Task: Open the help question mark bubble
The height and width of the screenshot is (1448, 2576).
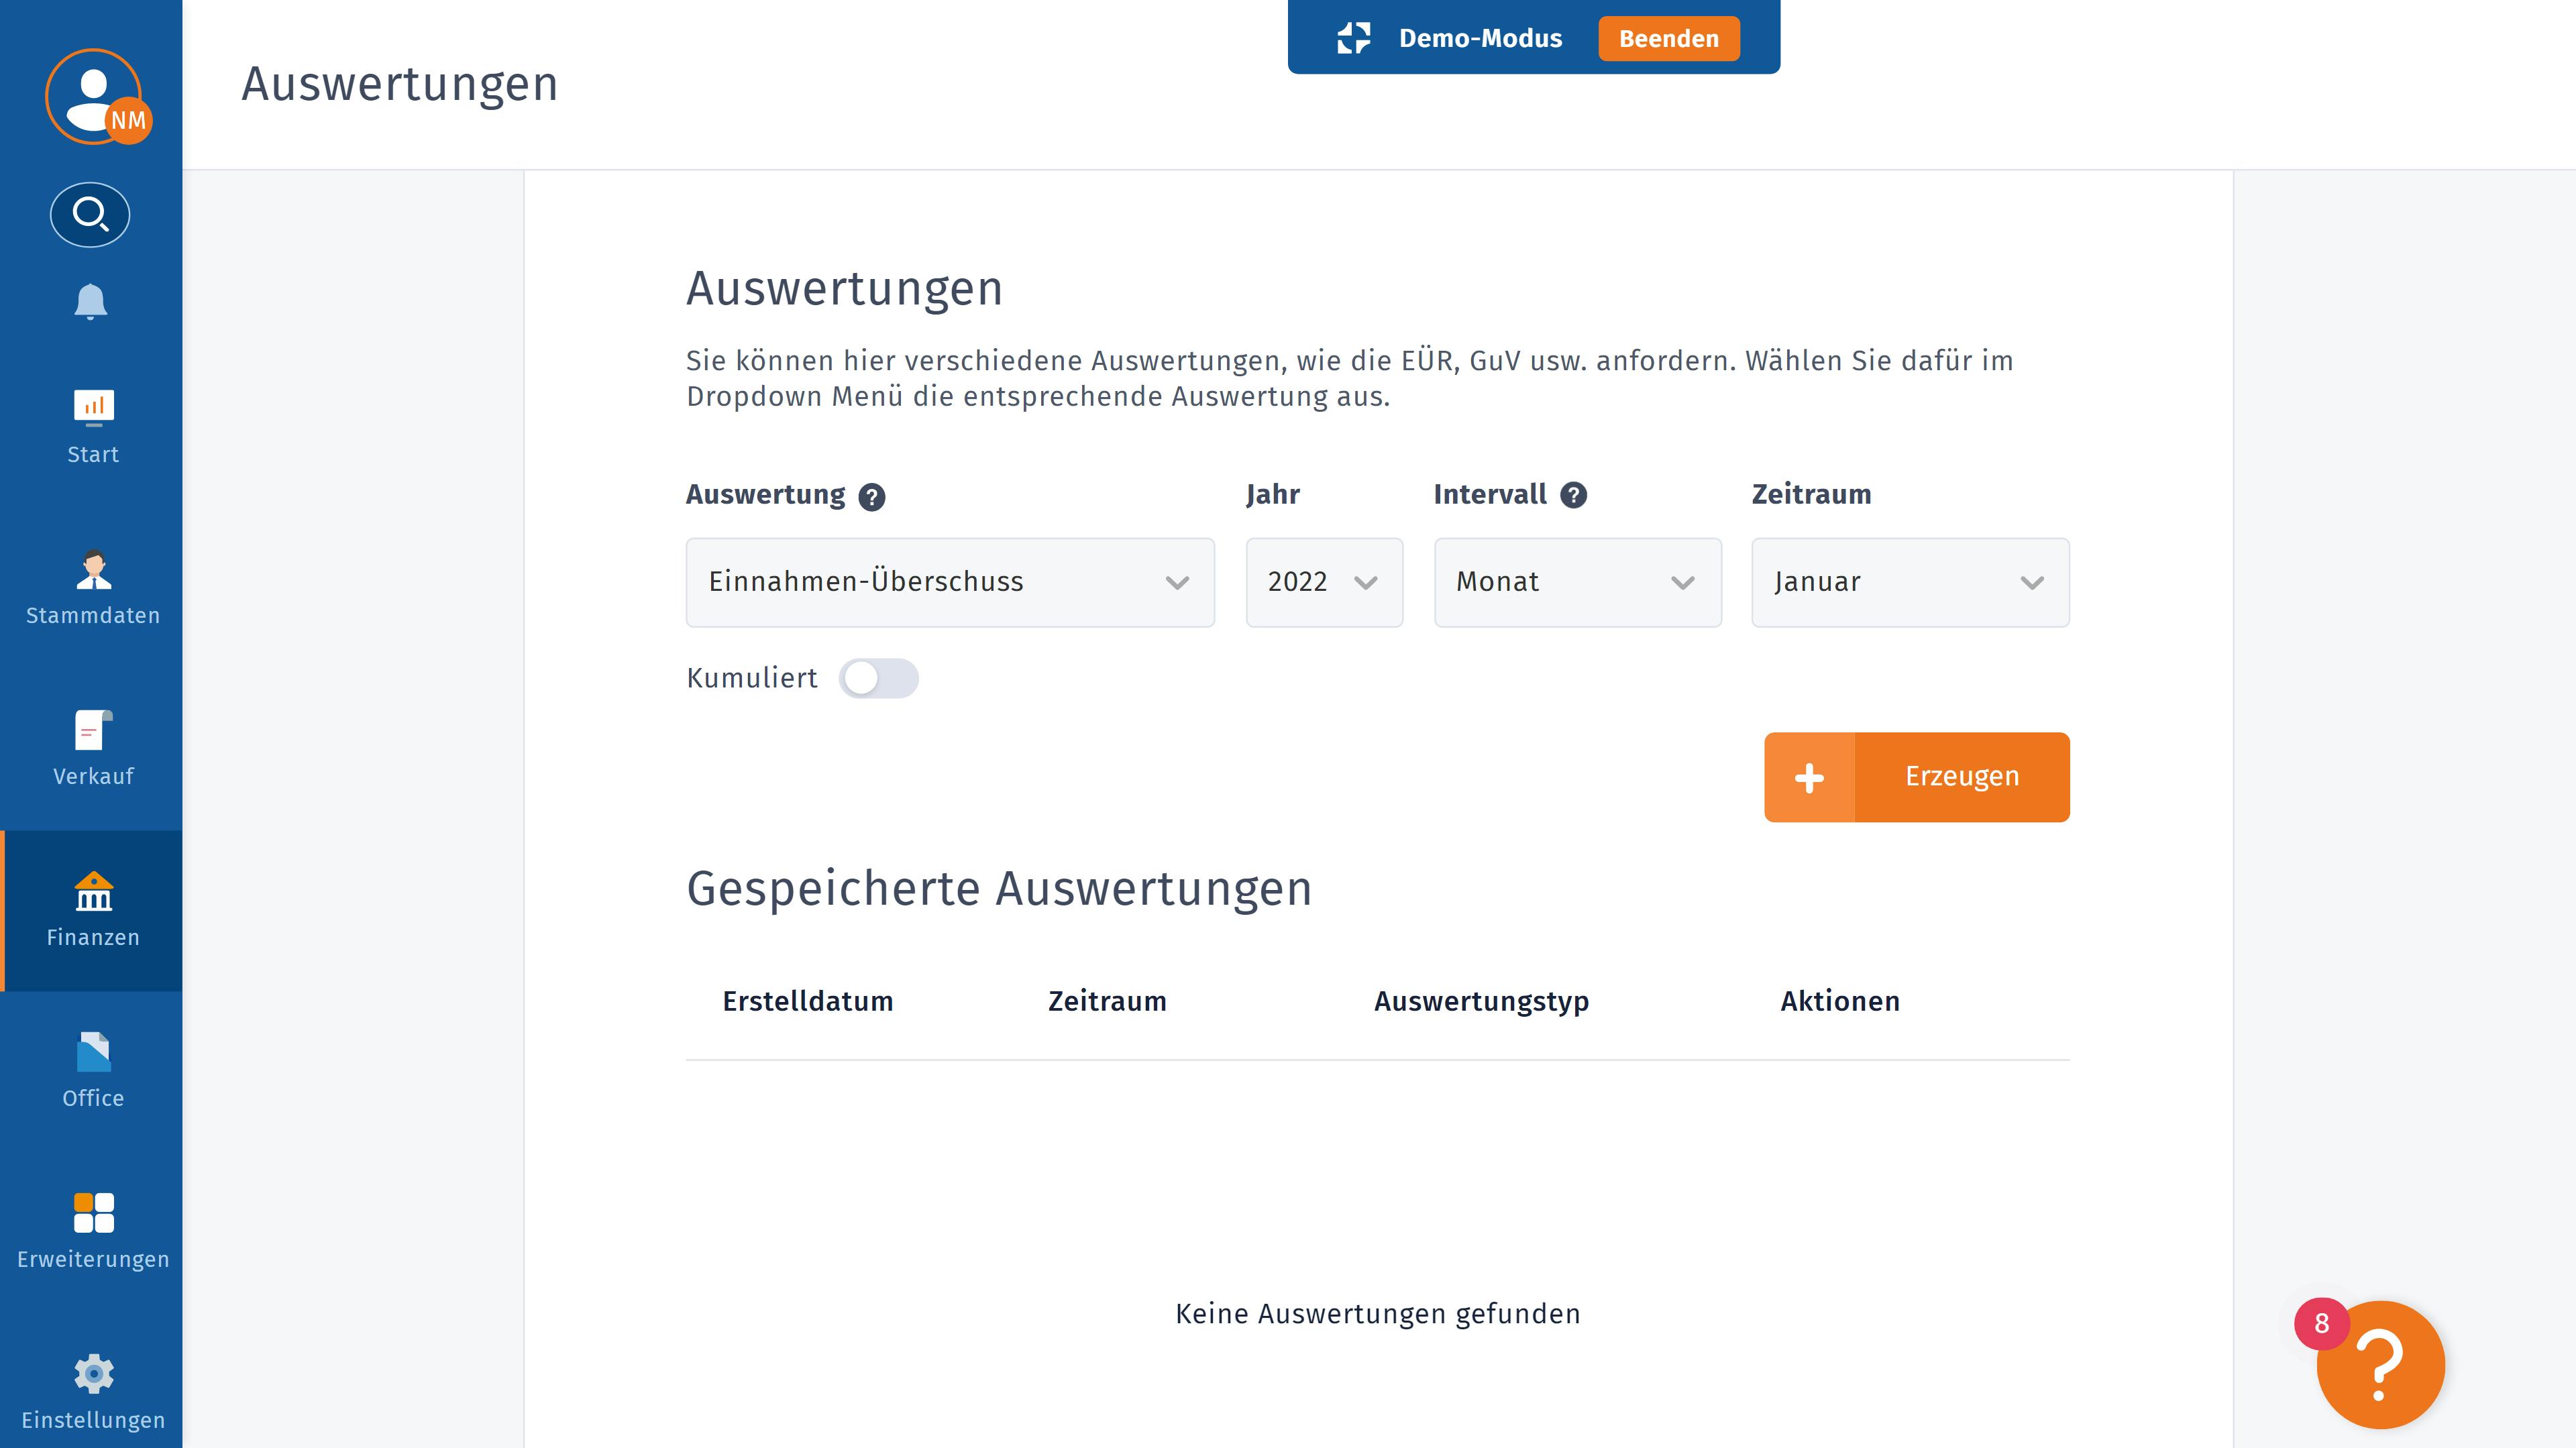Action: [2380, 1365]
